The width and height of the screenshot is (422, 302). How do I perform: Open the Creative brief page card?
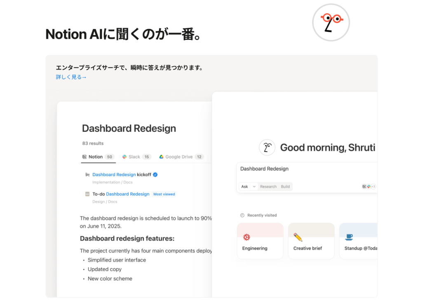(x=311, y=241)
